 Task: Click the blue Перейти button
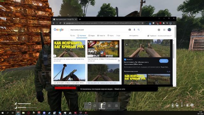tap(164, 61)
